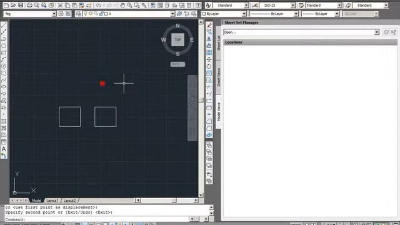
Task: Open the table style Standard dropdown
Action: tap(339, 5)
